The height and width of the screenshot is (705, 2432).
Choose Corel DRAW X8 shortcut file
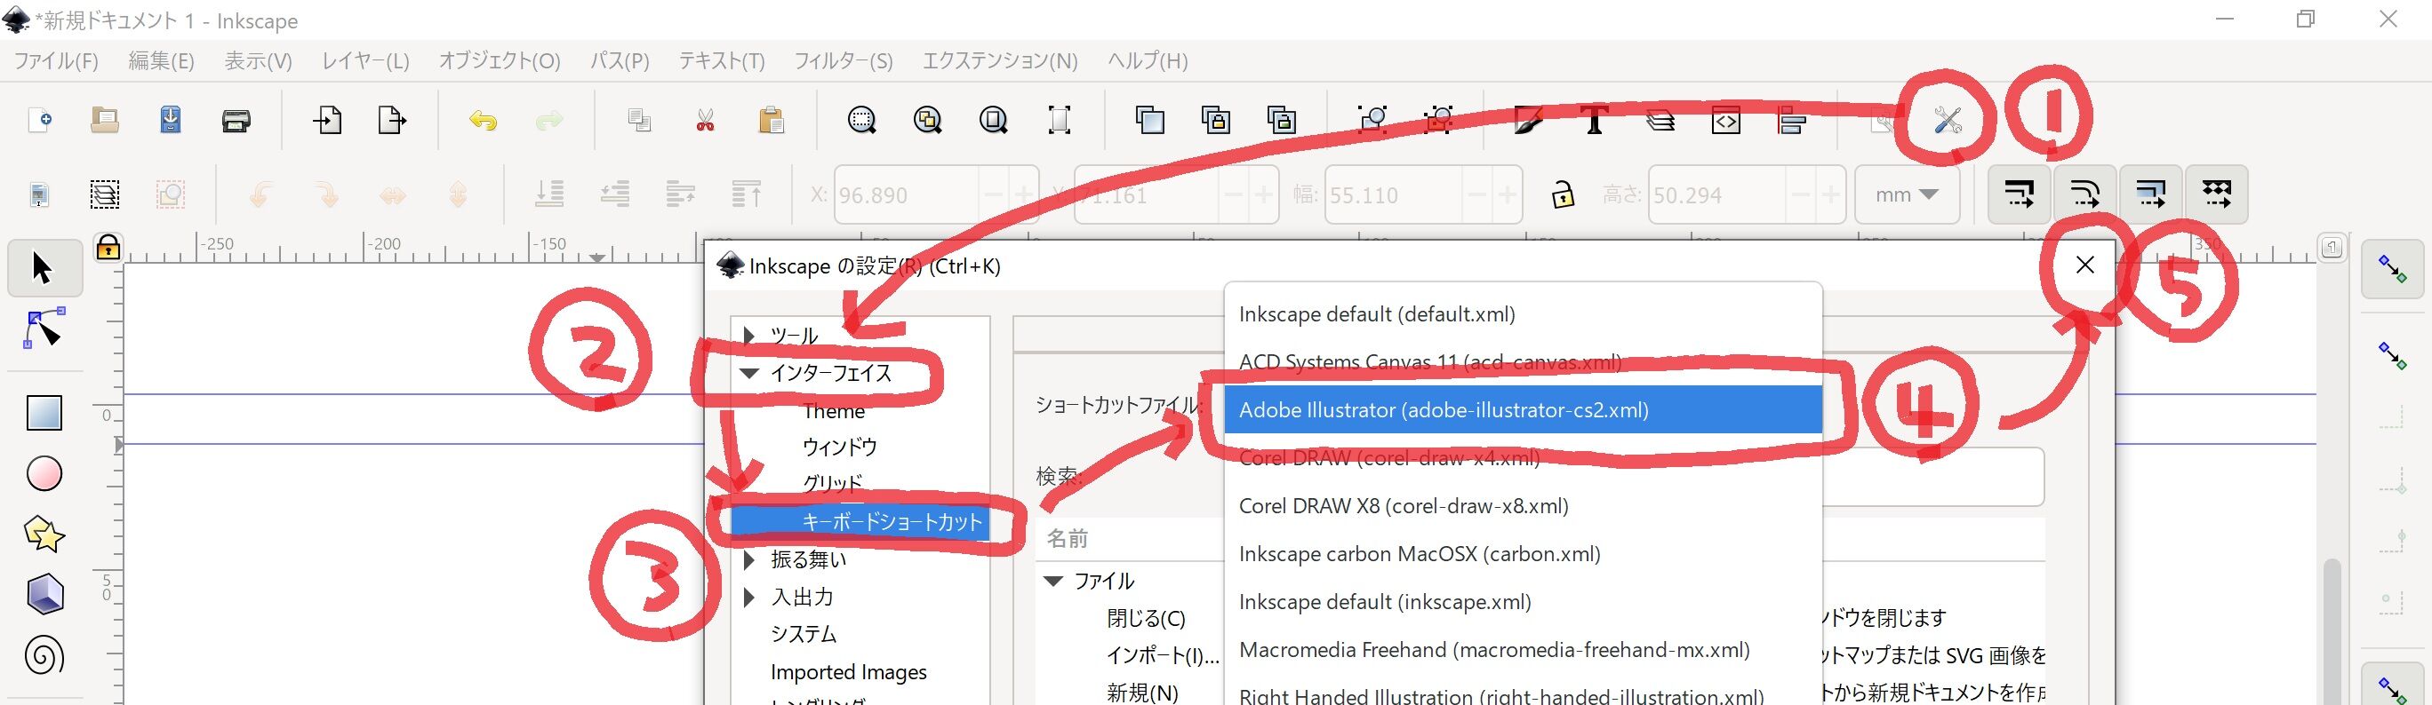[1523, 506]
